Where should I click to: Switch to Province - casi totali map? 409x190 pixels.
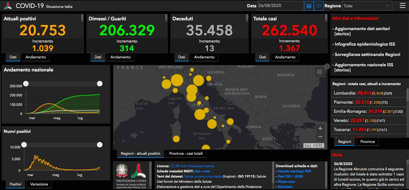[186, 154]
